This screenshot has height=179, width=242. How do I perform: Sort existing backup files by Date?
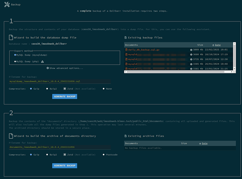point(218,45)
